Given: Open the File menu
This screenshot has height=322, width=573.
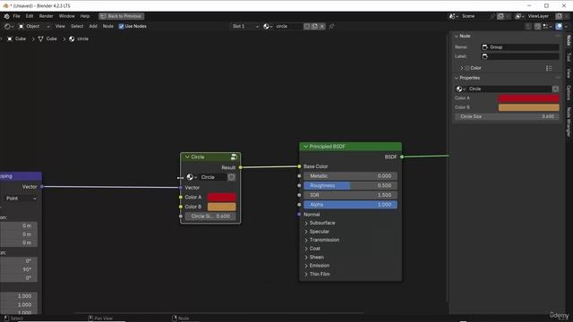Looking at the screenshot, I should coord(16,16).
